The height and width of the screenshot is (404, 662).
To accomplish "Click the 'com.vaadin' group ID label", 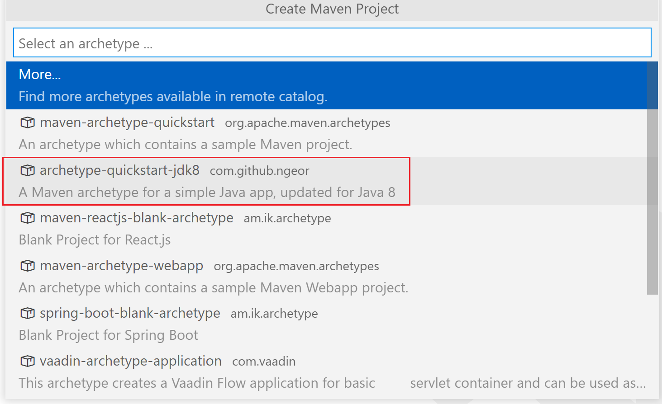I will [x=264, y=362].
